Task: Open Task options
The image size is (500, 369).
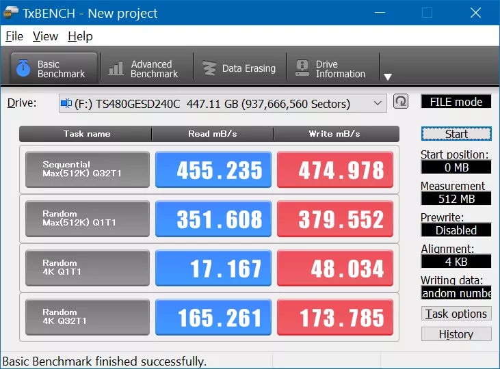Action: (x=456, y=314)
